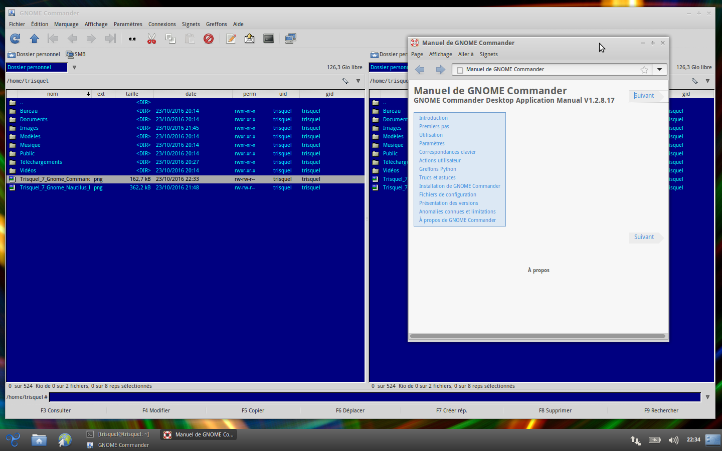Click the toolbar forward arrow in GNOME Commander
Image resolution: width=722 pixels, height=451 pixels.
tap(91, 39)
